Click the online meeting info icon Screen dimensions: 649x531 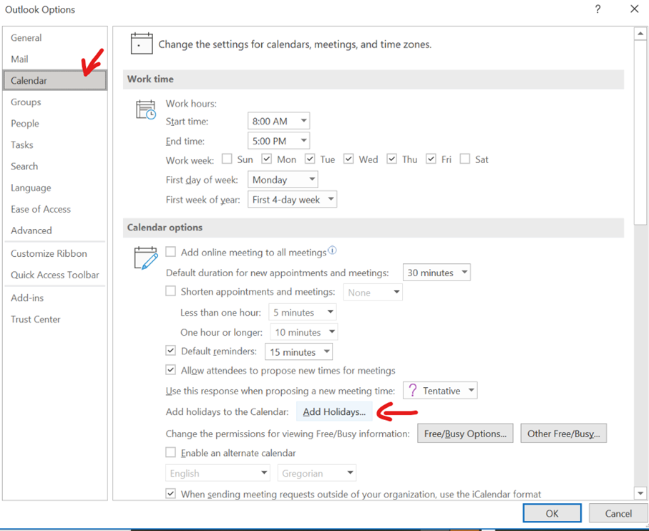pos(332,251)
